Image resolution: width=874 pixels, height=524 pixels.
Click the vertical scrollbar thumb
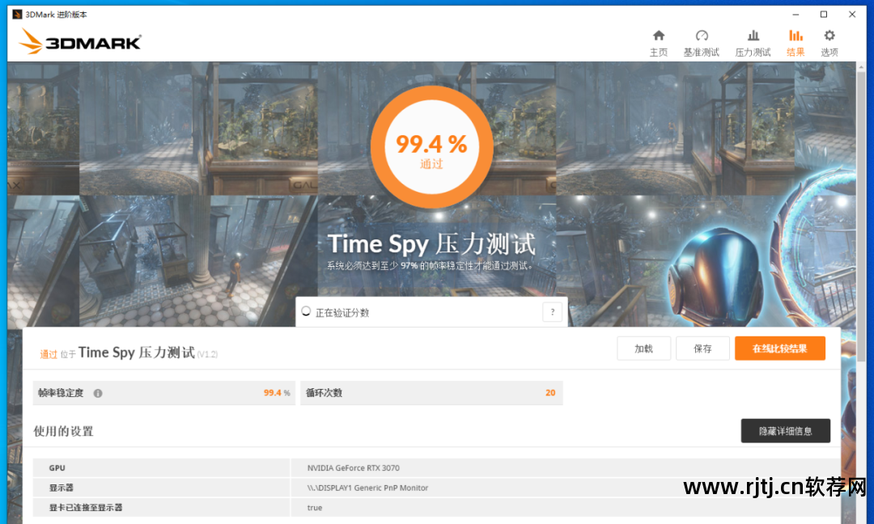(861, 216)
